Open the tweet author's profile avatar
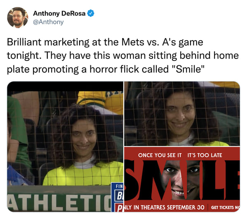The height and width of the screenshot is (219, 247). pyautogui.click(x=18, y=17)
